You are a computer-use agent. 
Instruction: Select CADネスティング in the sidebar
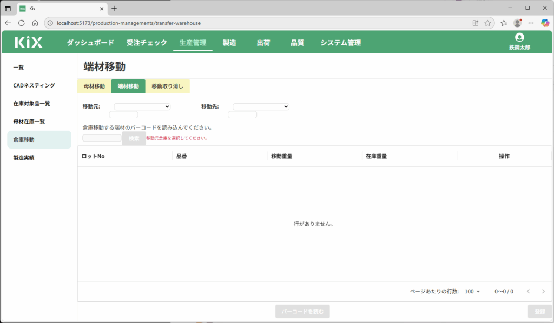click(x=34, y=85)
